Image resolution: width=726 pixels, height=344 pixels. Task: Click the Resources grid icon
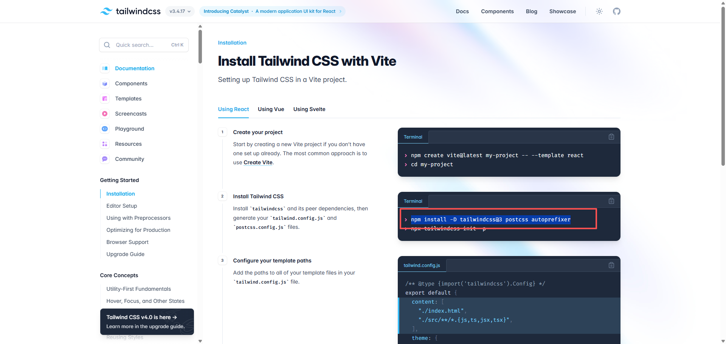tap(105, 144)
